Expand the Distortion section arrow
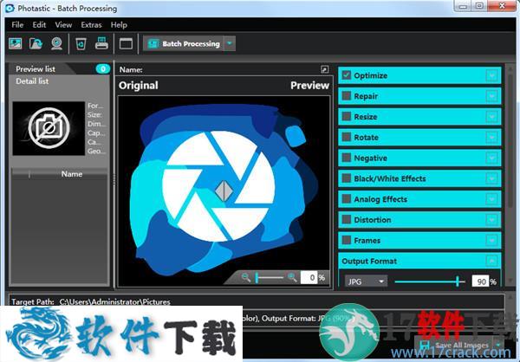 (491, 220)
